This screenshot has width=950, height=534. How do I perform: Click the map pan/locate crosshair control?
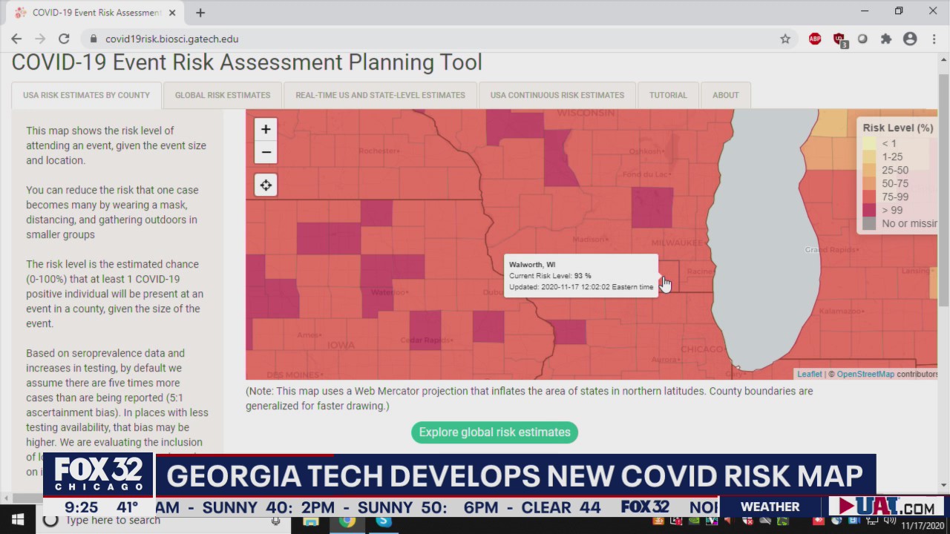(x=266, y=185)
